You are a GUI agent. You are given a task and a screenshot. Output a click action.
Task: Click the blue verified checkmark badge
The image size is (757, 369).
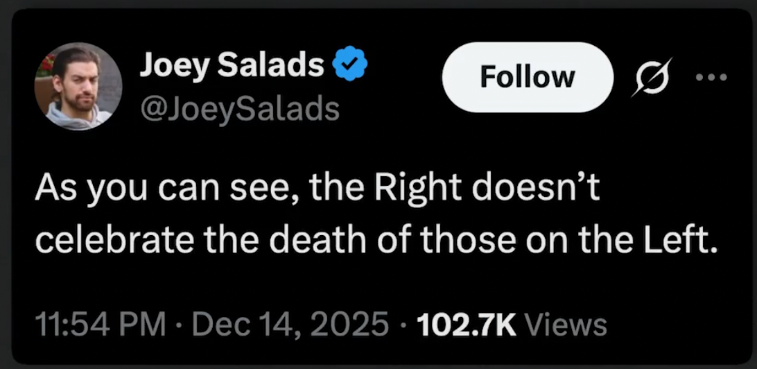pyautogui.click(x=350, y=67)
